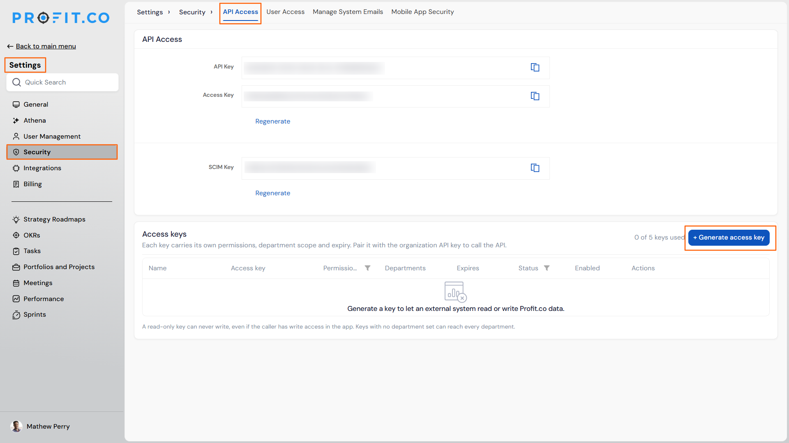The height and width of the screenshot is (443, 789).
Task: Click the back arrow to main menu
Action: pos(10,46)
